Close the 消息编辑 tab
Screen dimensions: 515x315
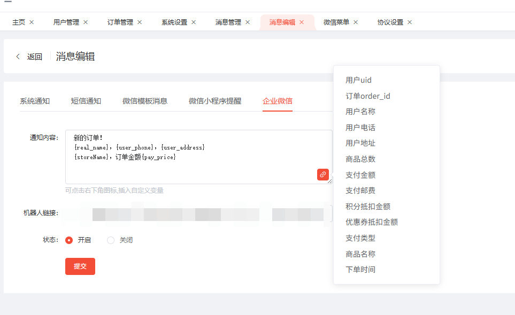tap(302, 22)
